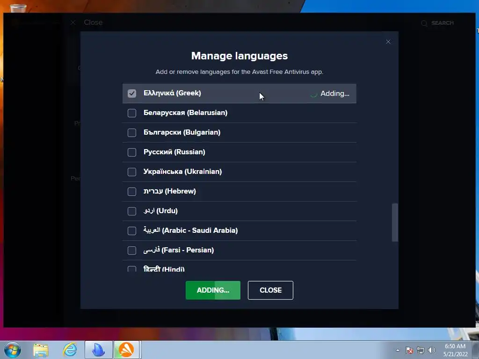Click the 'Ελληνικά (Greek)' label
Image resolution: width=479 pixels, height=359 pixels.
click(x=172, y=93)
